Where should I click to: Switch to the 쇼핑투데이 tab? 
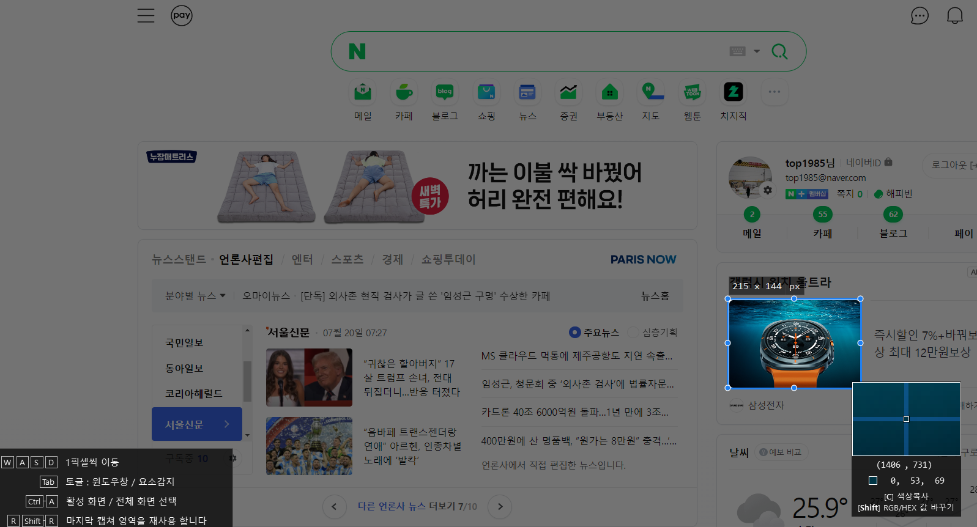tap(448, 259)
